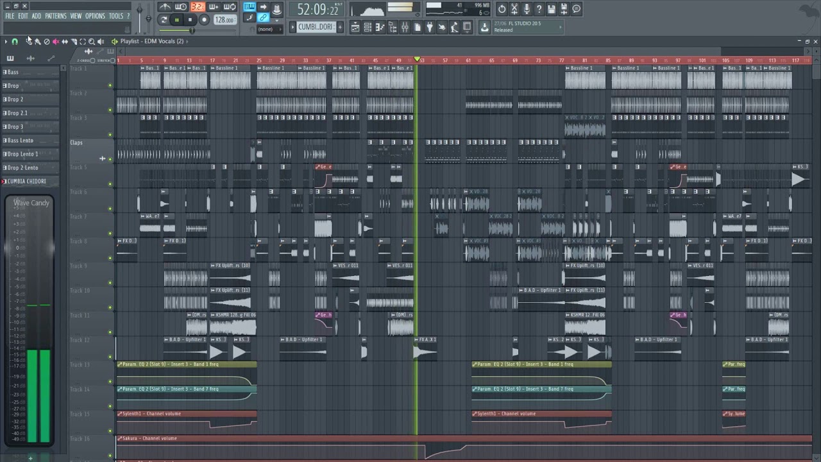Open the plugin picker plug icon
821x462 pixels.
pyautogui.click(x=430, y=27)
